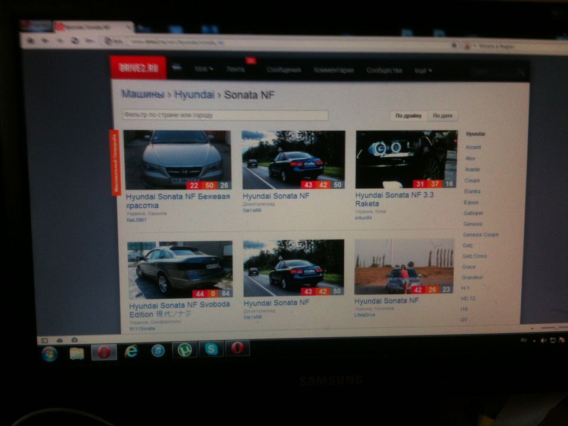Open the photo of woman with car
The image size is (568, 426).
404,266
